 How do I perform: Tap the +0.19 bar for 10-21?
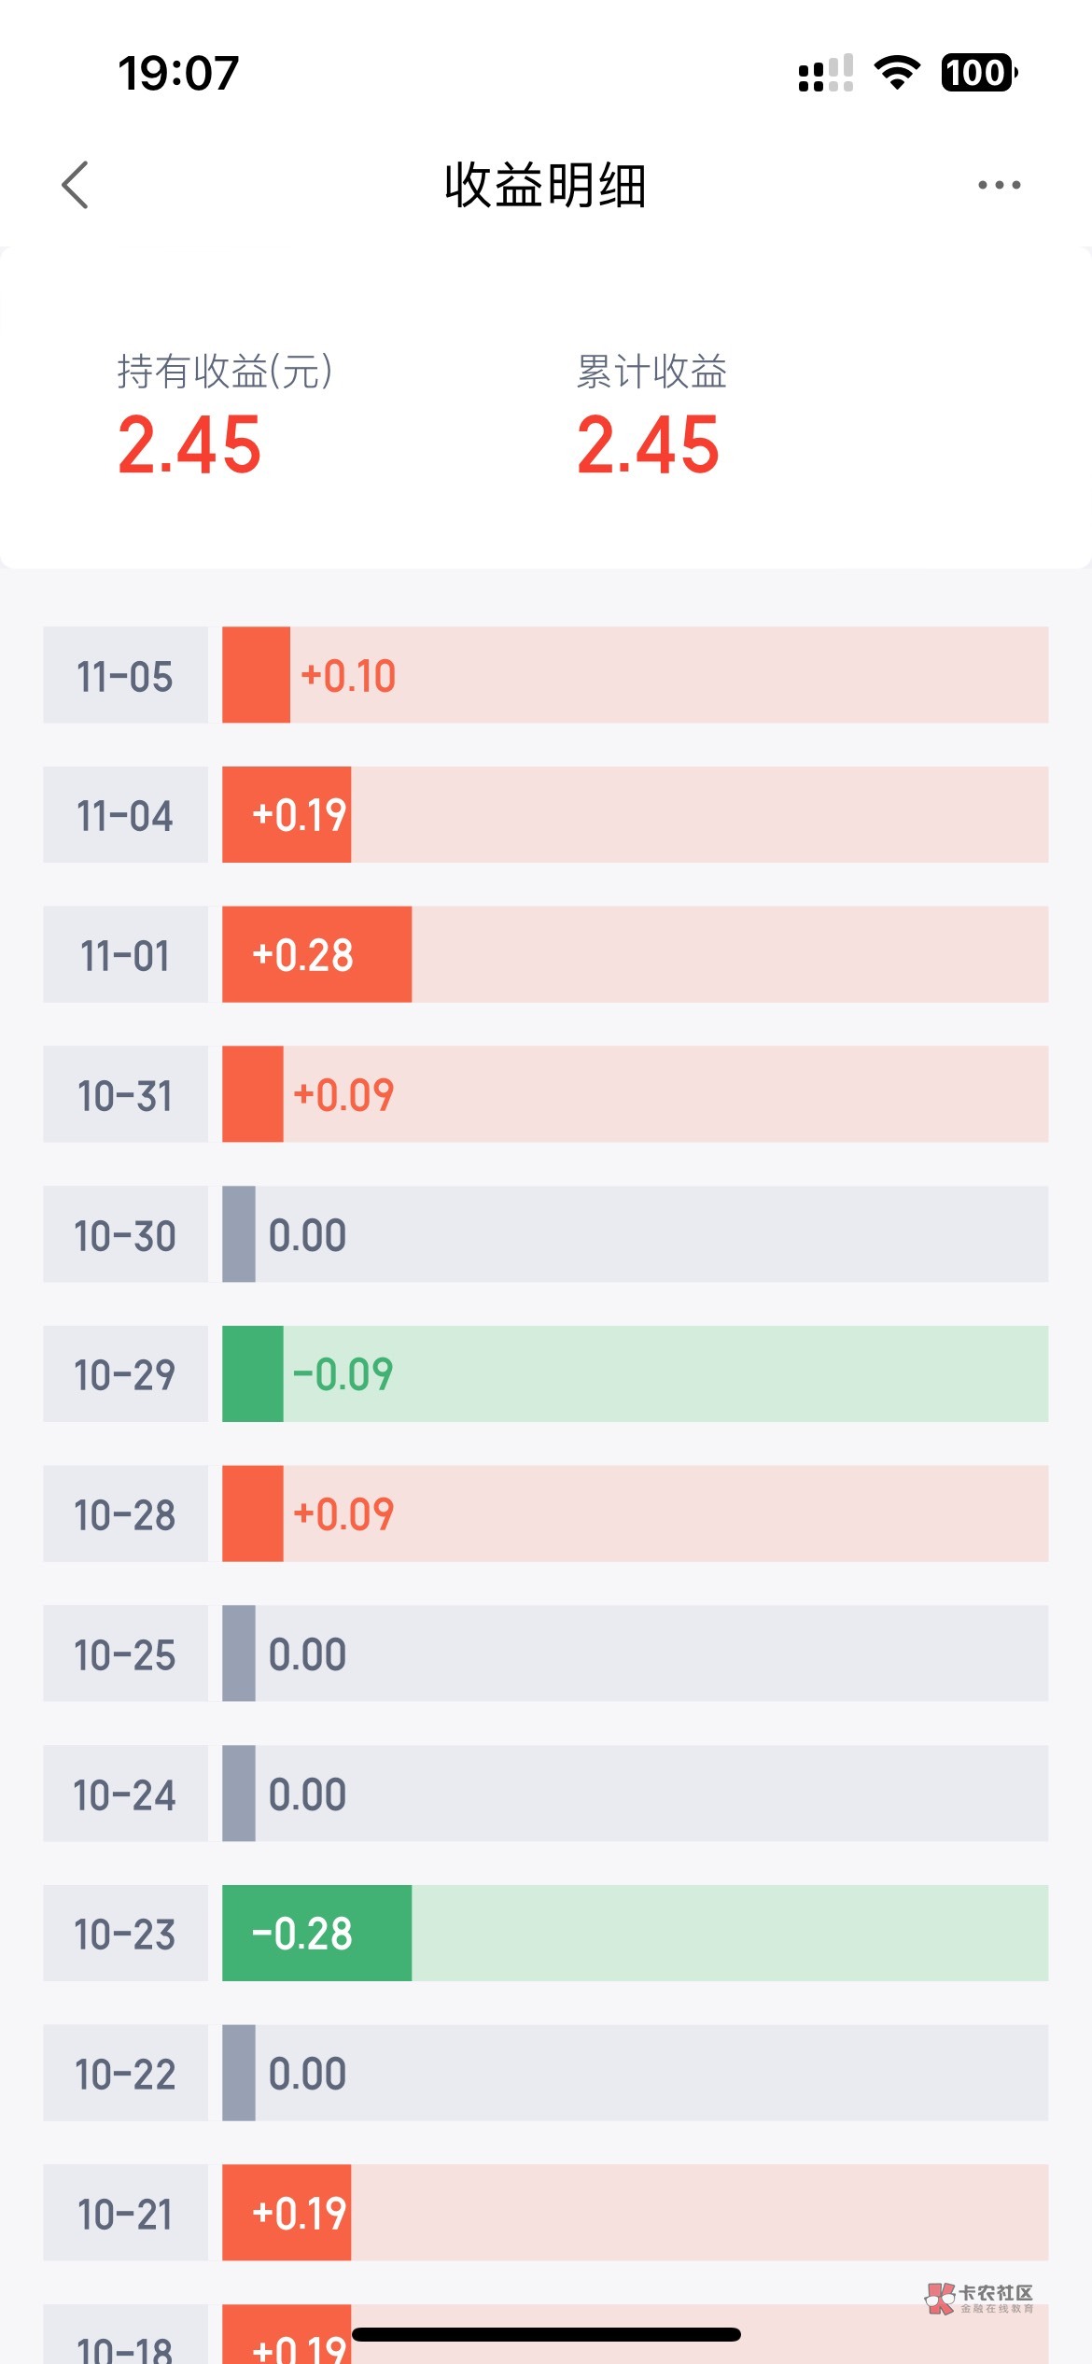click(287, 2213)
